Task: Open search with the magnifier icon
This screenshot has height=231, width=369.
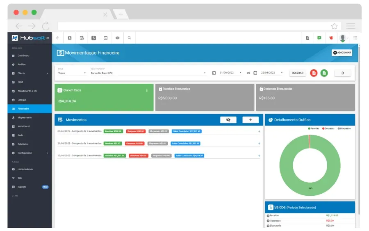Action: coord(130,38)
